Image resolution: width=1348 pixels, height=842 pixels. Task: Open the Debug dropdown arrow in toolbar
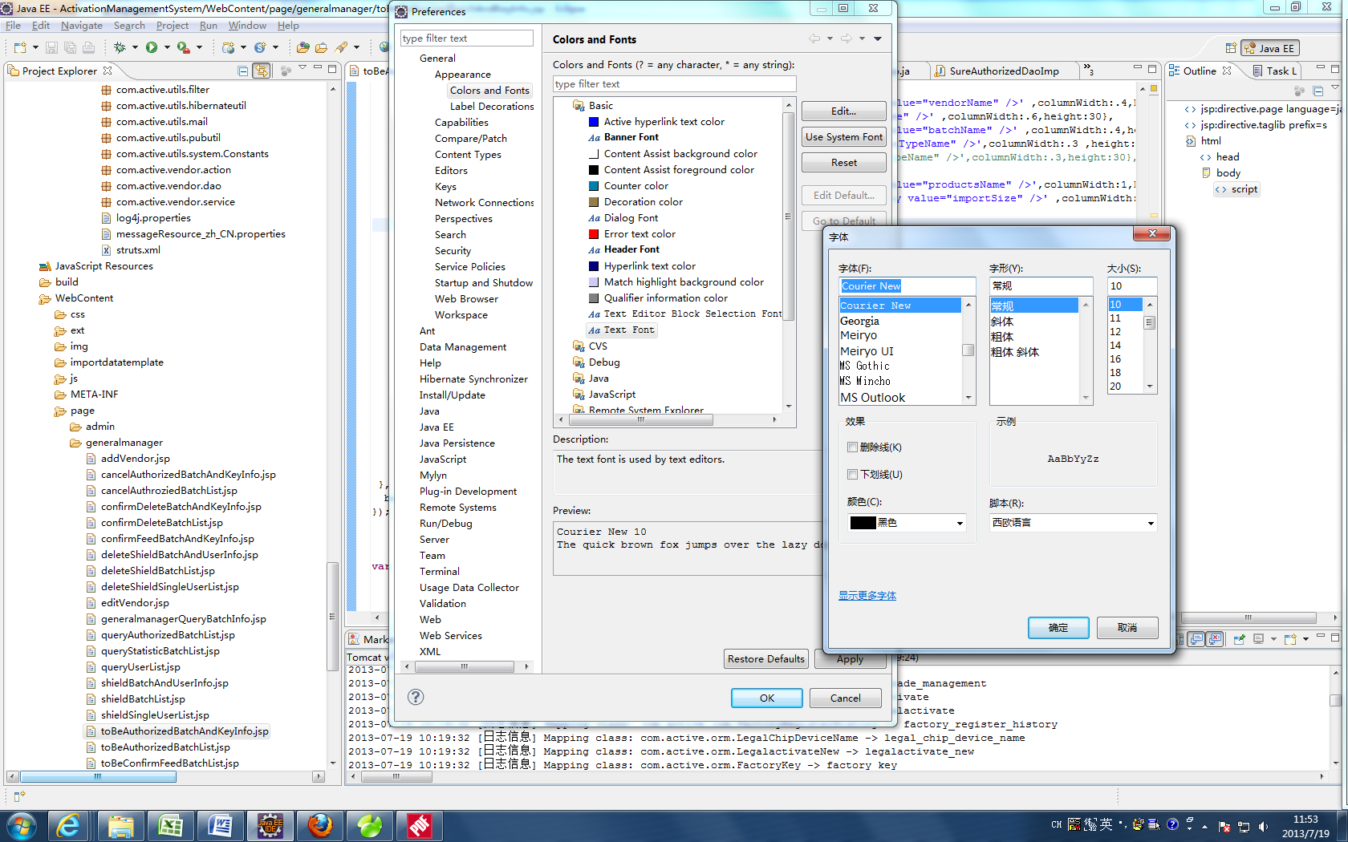[135, 48]
